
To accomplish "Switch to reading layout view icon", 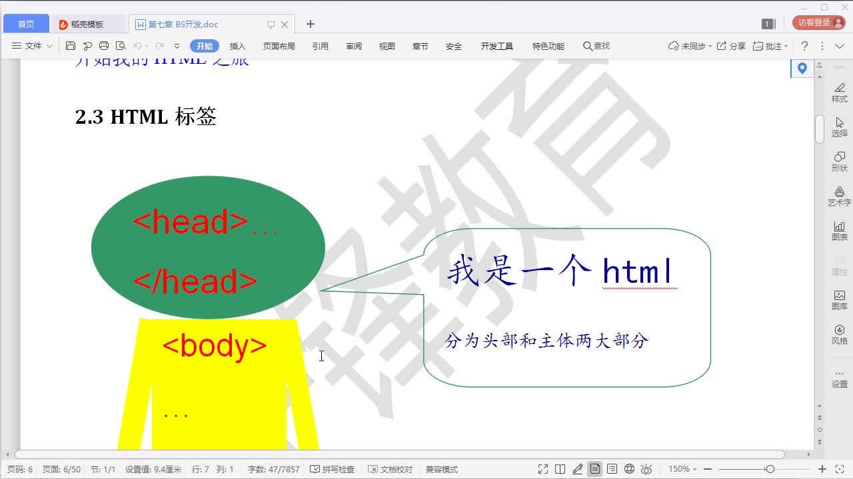I will click(560, 469).
